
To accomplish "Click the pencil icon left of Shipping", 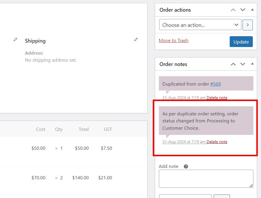I will click(15, 39).
